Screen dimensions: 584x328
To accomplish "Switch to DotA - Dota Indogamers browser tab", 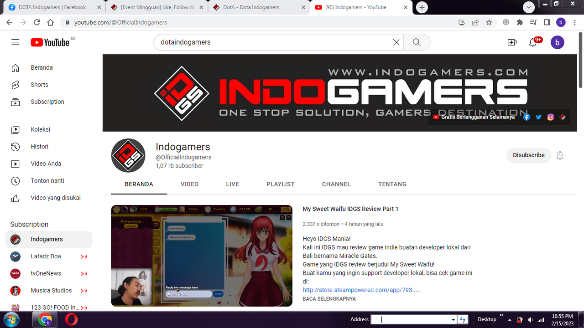I will pyautogui.click(x=259, y=7).
